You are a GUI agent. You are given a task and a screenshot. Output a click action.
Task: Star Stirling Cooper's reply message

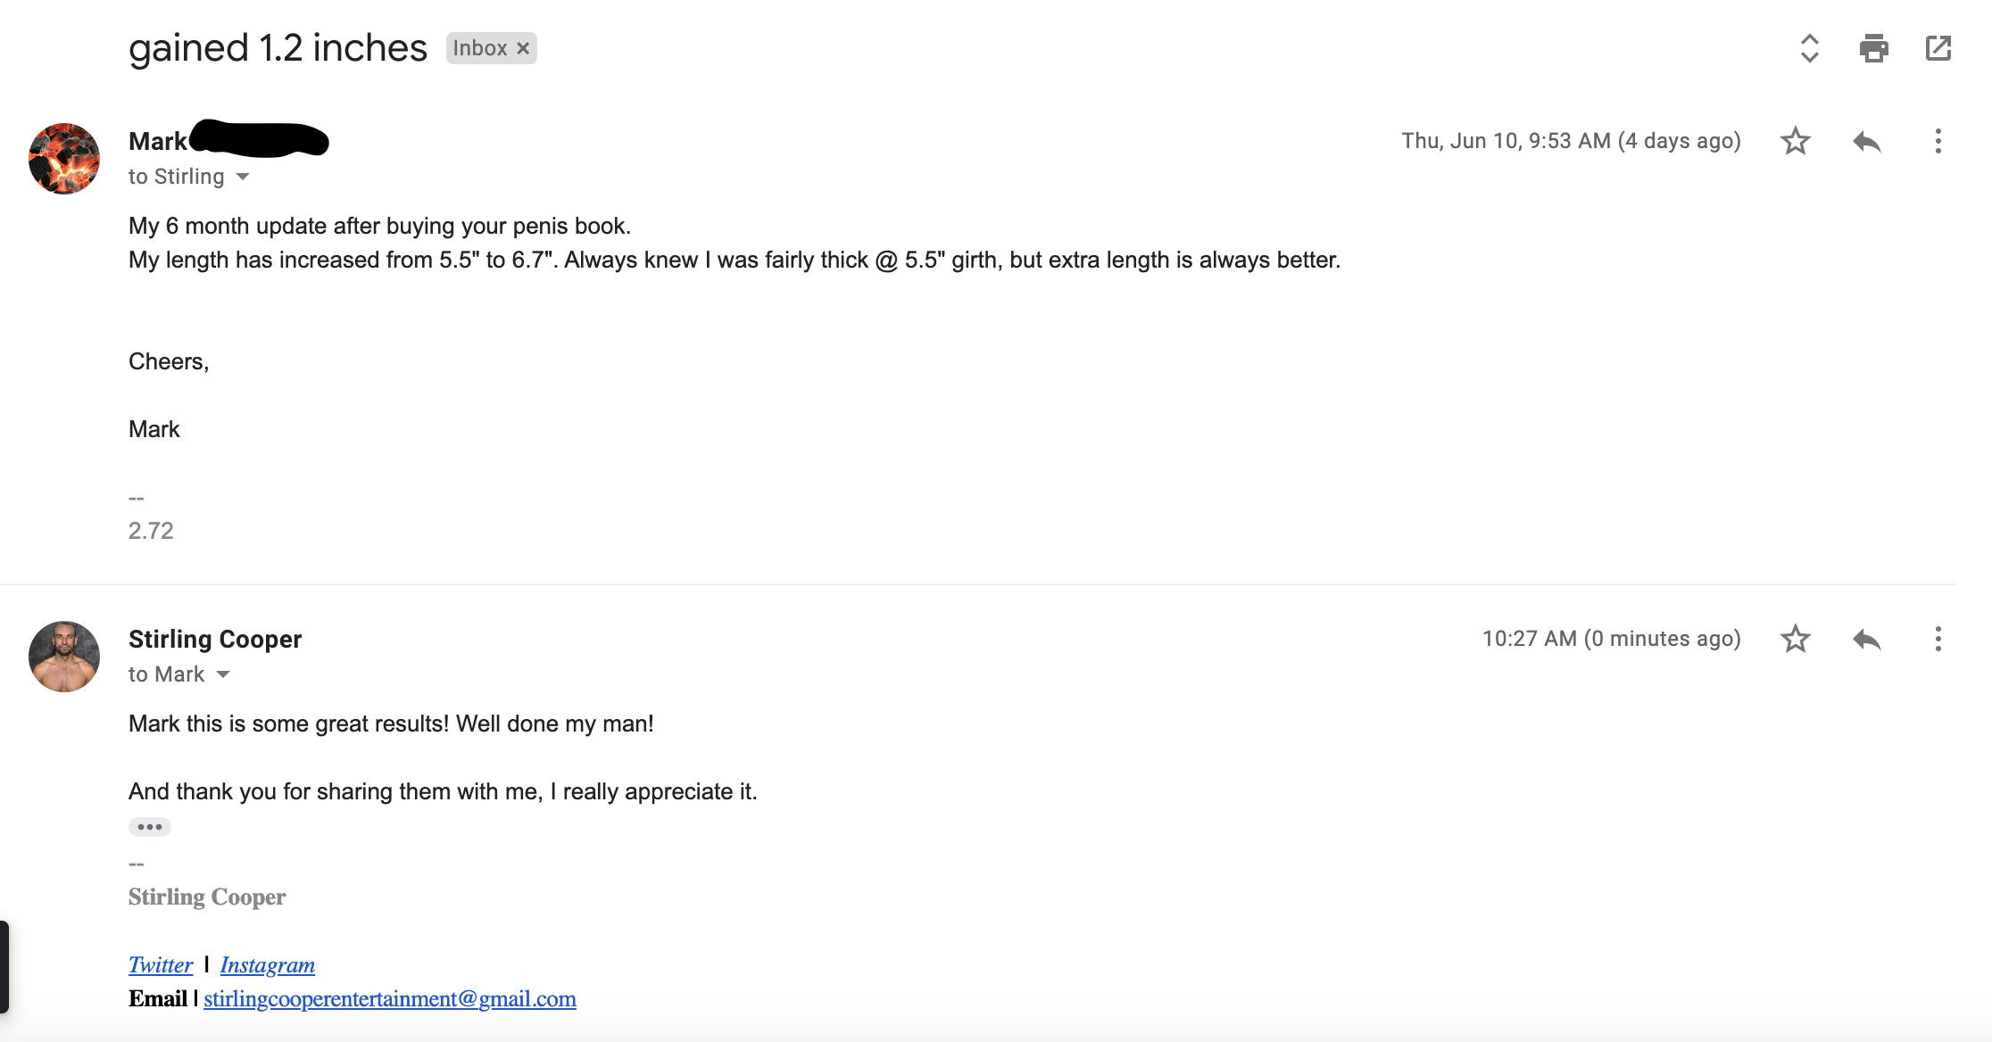point(1795,639)
